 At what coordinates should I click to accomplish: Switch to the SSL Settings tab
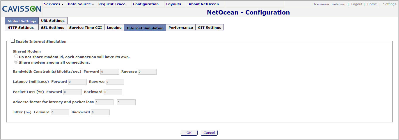click(53, 28)
